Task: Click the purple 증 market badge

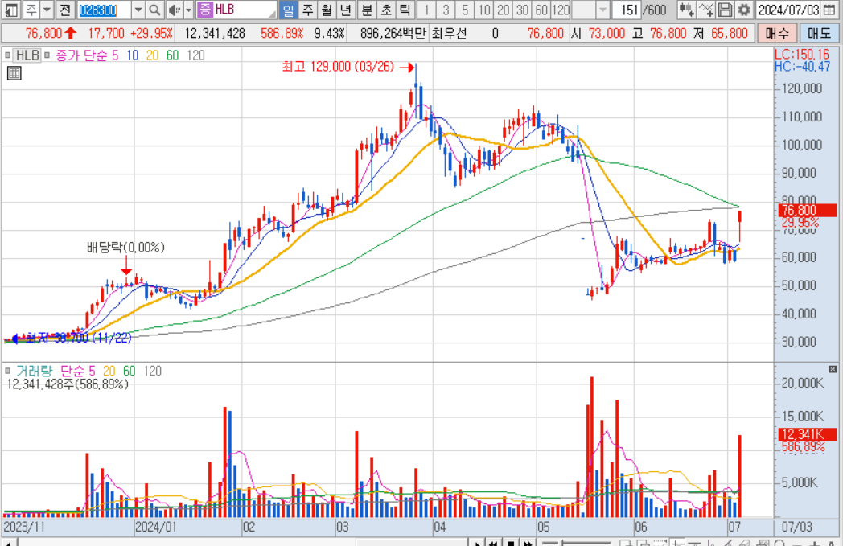Action: [x=205, y=10]
